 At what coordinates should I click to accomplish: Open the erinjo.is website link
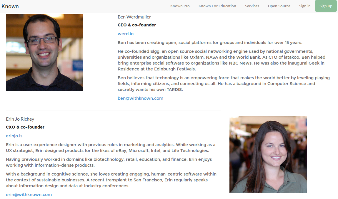coord(14,136)
